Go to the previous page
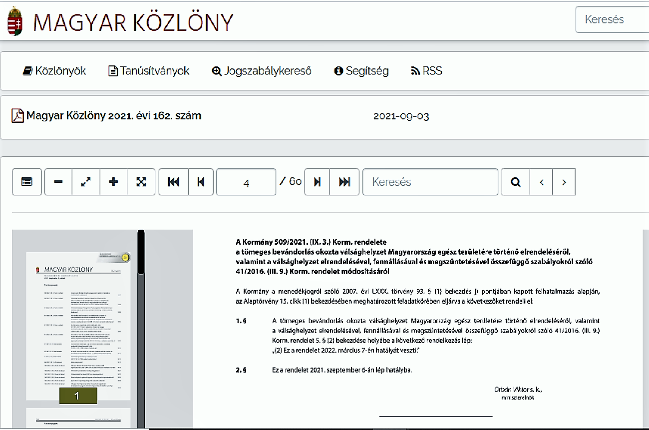Screen dimensions: 649x430 [201, 182]
